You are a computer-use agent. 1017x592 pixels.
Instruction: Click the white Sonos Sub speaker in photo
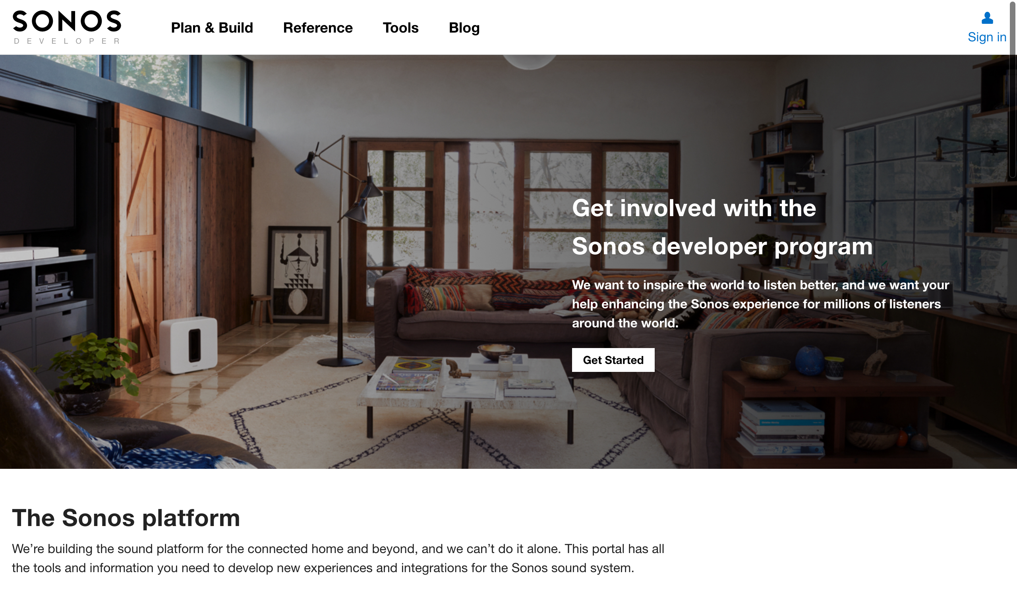click(x=189, y=344)
